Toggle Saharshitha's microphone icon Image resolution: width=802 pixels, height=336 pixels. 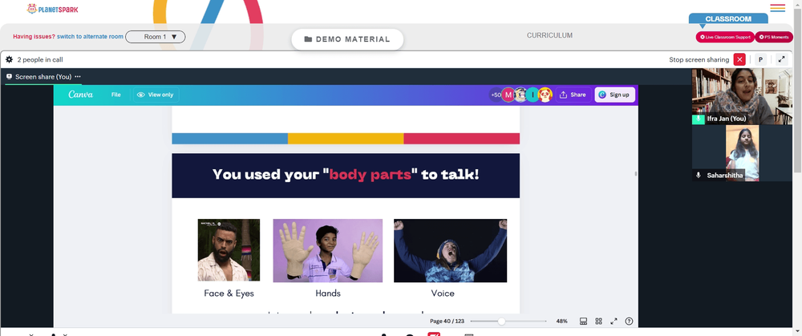coord(699,175)
